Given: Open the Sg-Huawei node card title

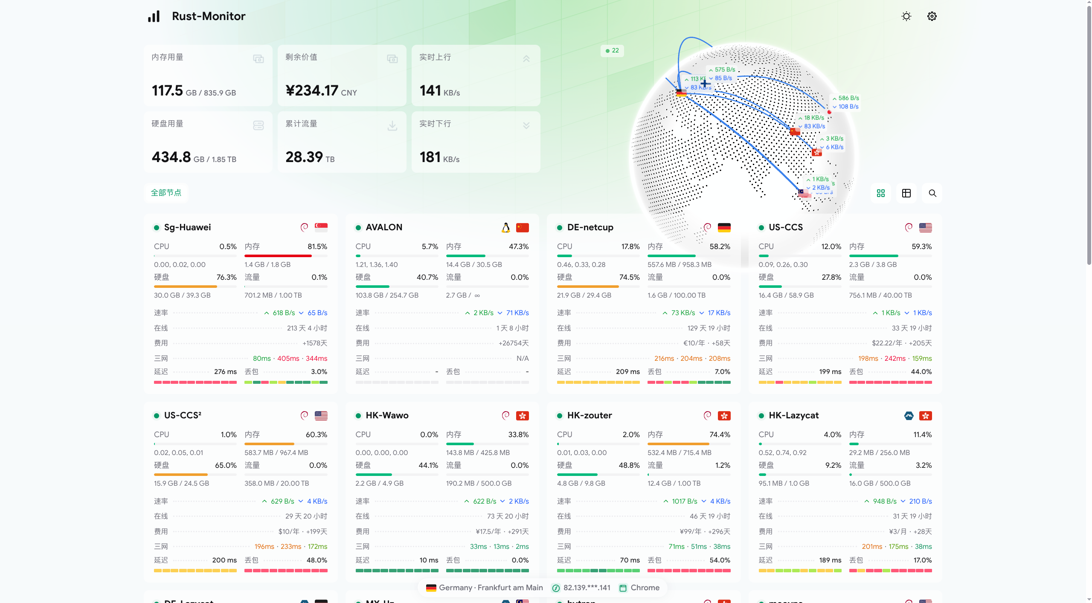Looking at the screenshot, I should pos(187,227).
